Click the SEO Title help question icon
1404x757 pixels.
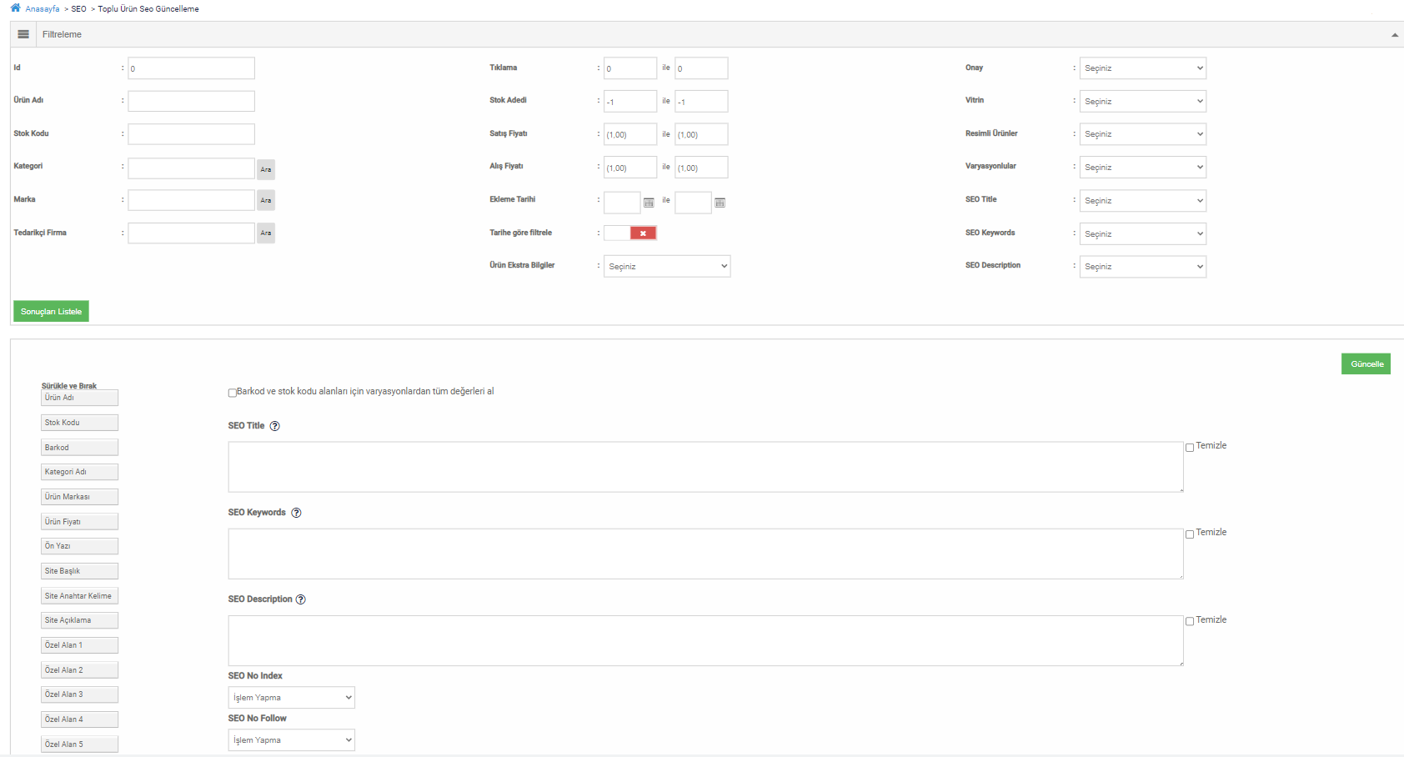[x=274, y=426]
